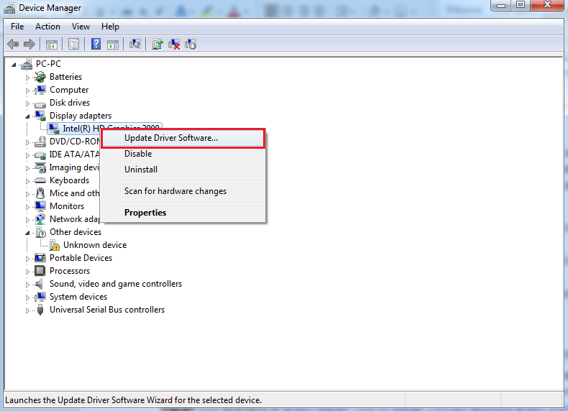Click the Show/Hide Console Tree toolbar icon
The width and height of the screenshot is (568, 411).
[52, 45]
